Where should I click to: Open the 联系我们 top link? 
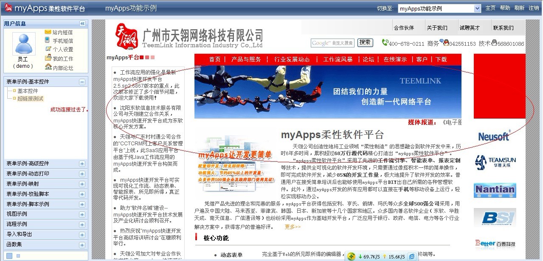tap(503, 28)
